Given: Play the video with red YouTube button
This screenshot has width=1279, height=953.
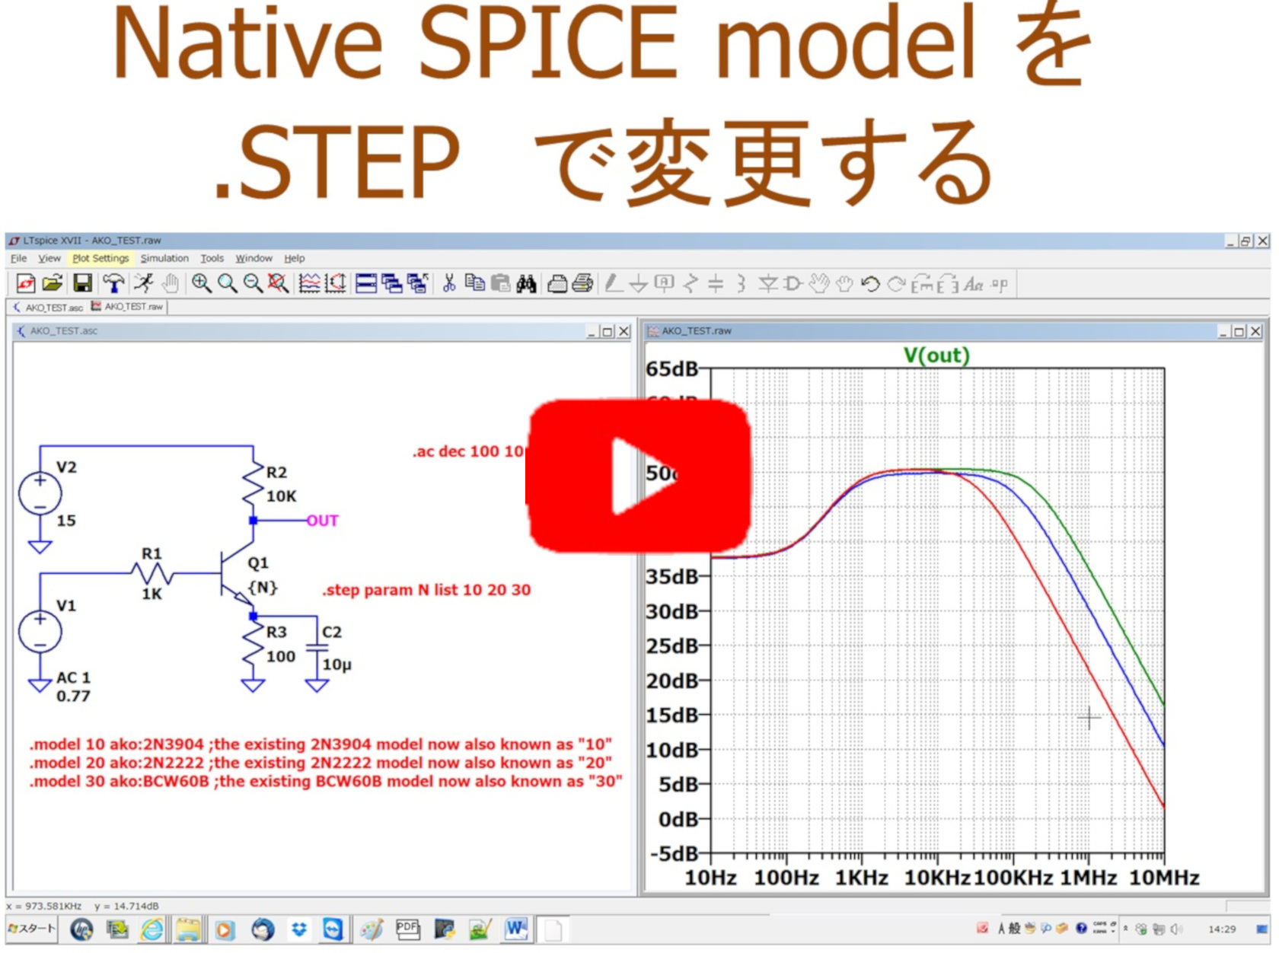Looking at the screenshot, I should 639,476.
